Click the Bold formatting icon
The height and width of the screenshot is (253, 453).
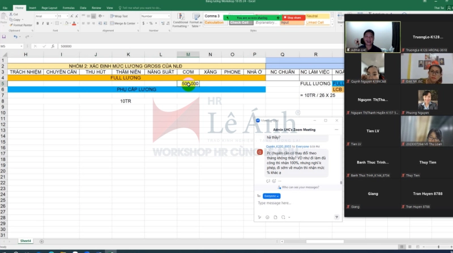[37, 23]
